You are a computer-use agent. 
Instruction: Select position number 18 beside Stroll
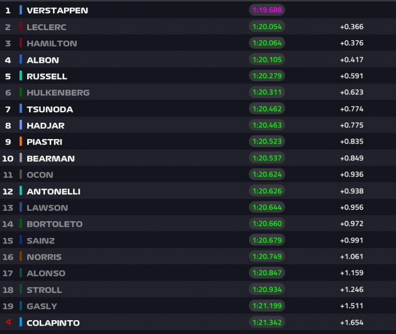click(x=8, y=289)
